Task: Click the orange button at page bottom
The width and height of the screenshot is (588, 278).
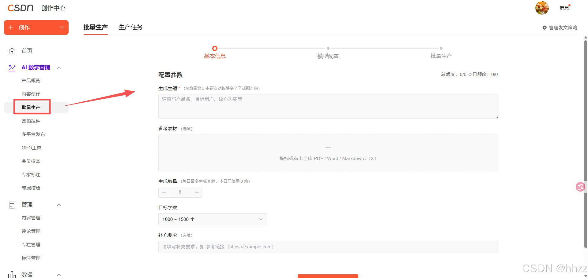Action: (x=328, y=276)
